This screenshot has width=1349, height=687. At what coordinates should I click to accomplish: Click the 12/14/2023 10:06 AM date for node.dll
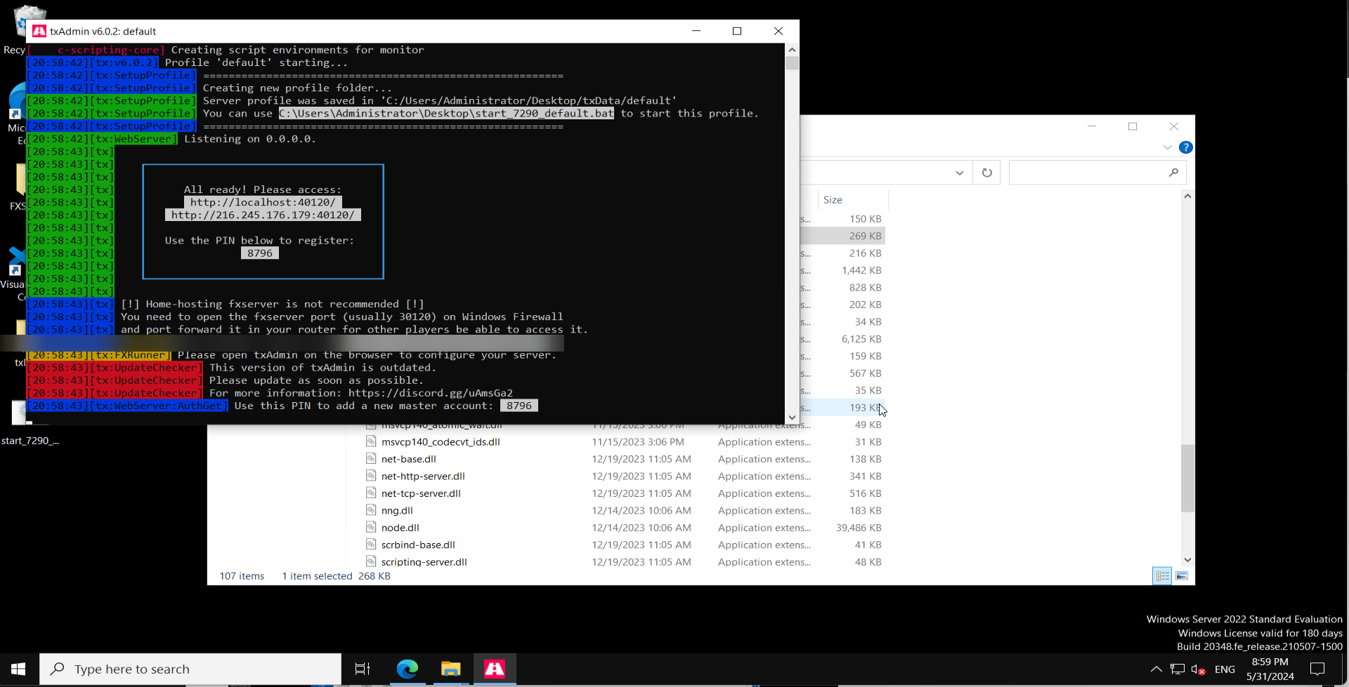coord(641,528)
